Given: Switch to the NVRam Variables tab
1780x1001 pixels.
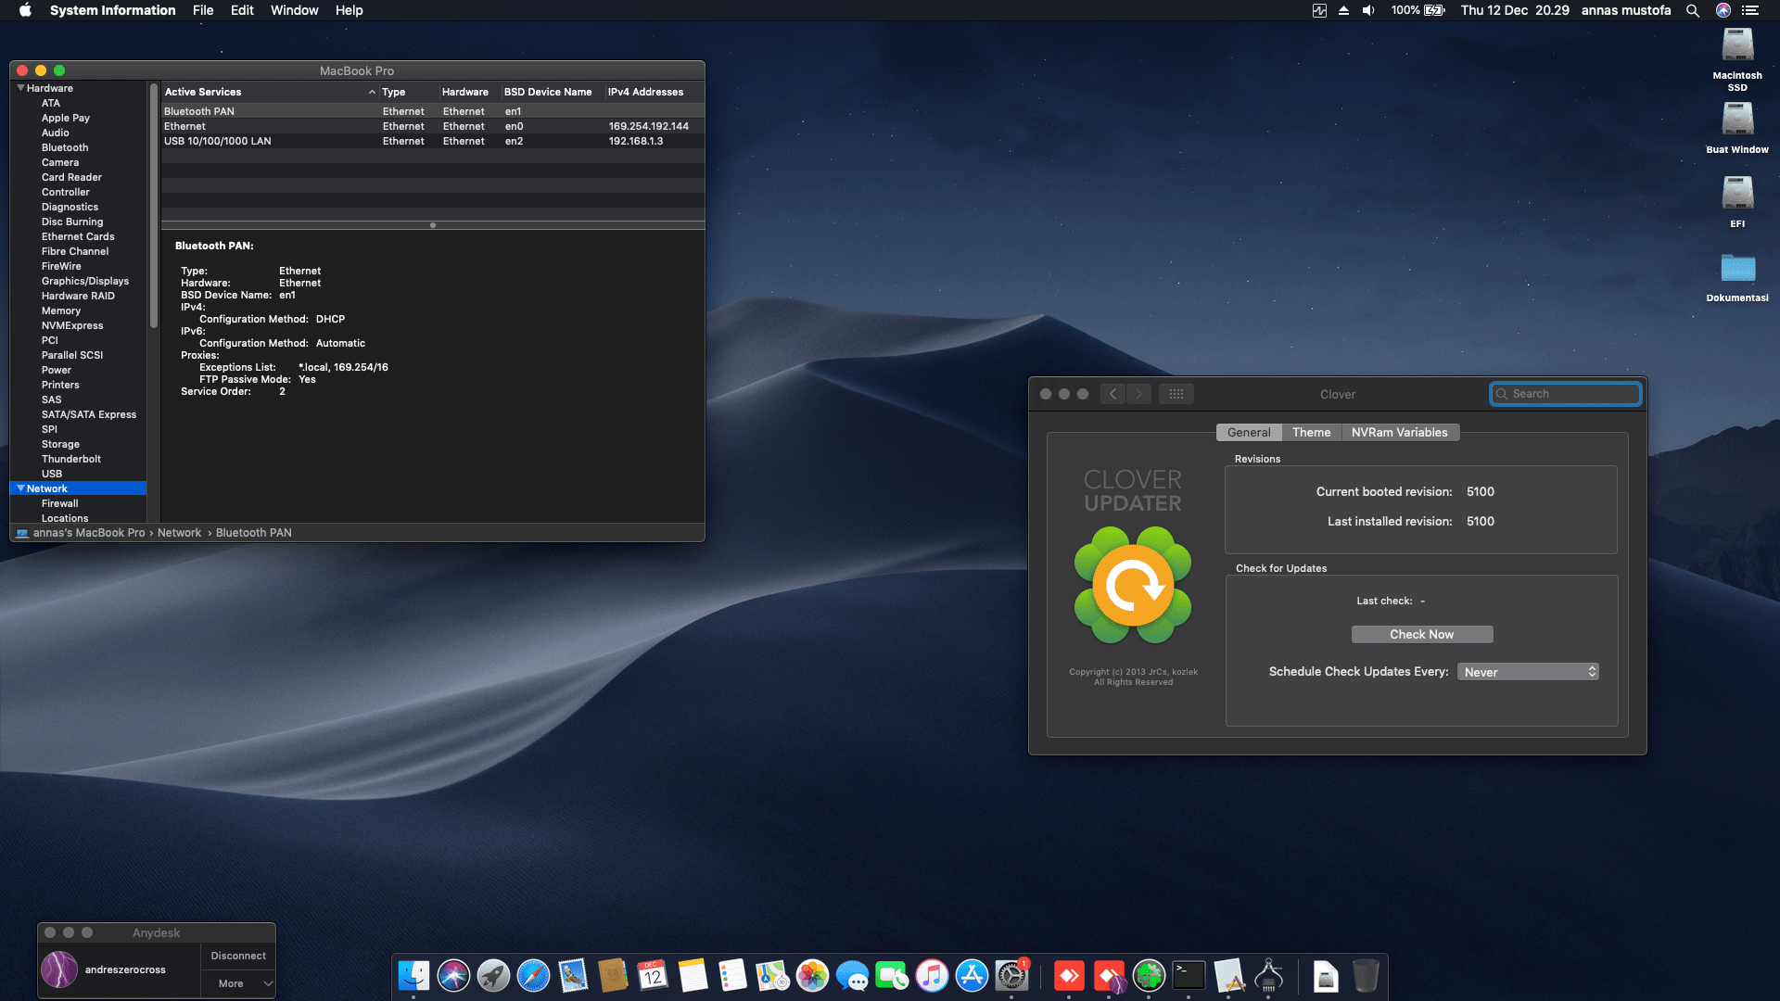Looking at the screenshot, I should tap(1399, 433).
